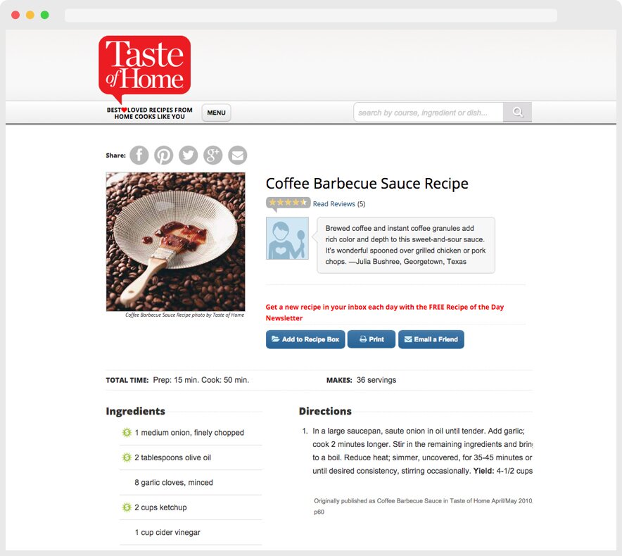Share recipe on Google Plus icon
Image resolution: width=622 pixels, height=556 pixels.
[213, 155]
